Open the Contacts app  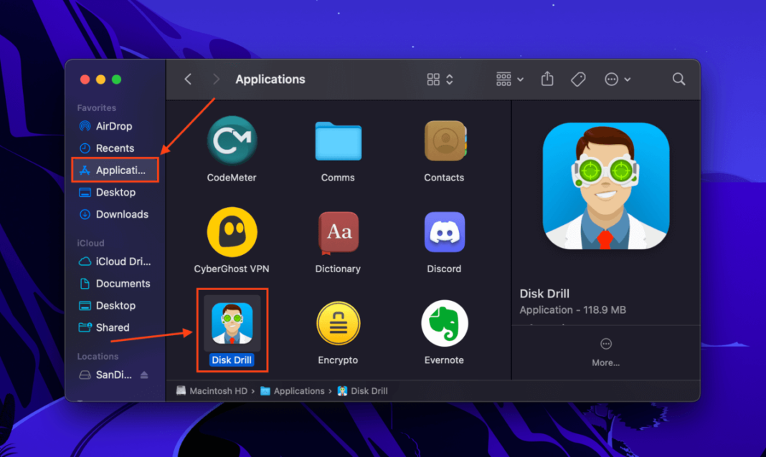click(x=443, y=141)
